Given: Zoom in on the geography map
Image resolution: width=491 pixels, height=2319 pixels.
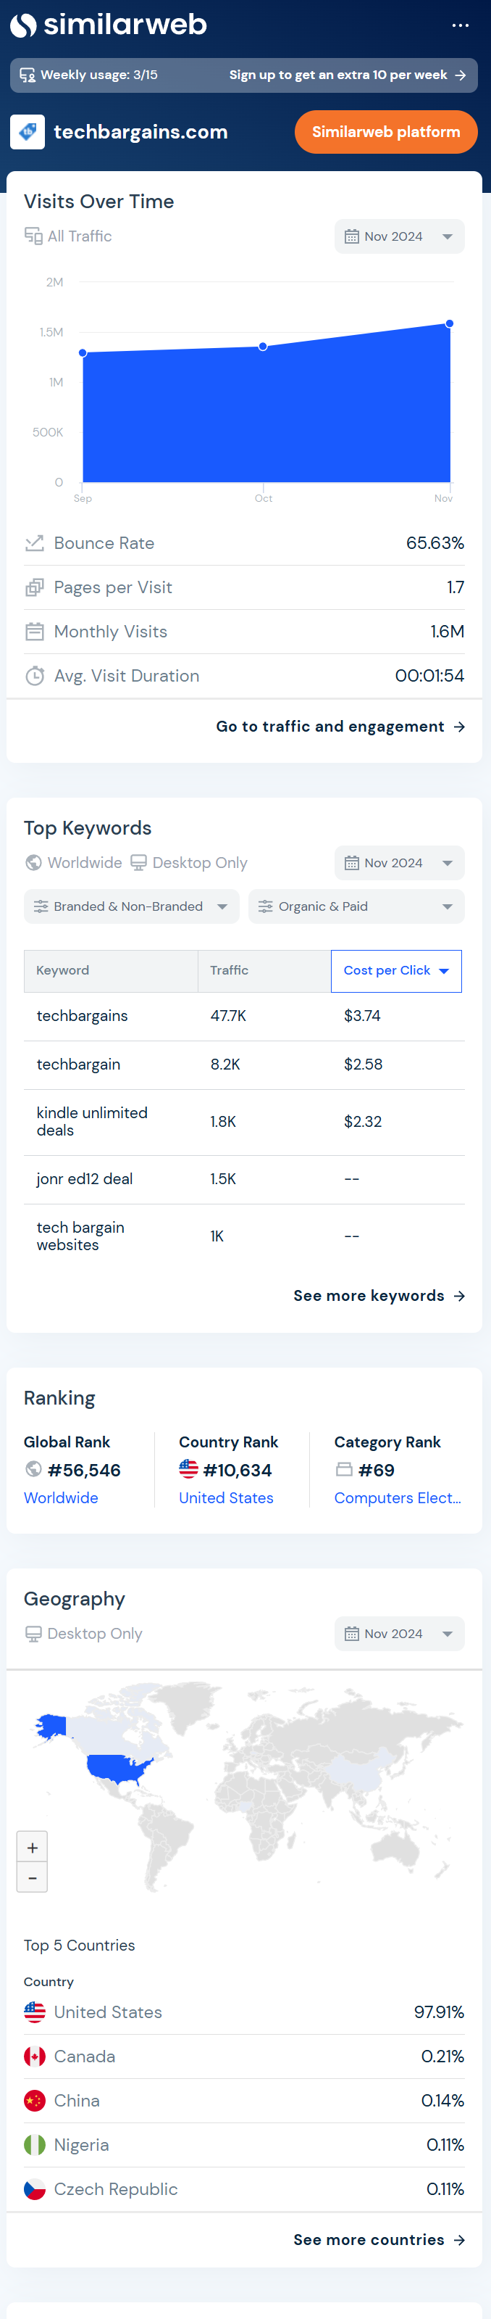Looking at the screenshot, I should pos(33,1847).
